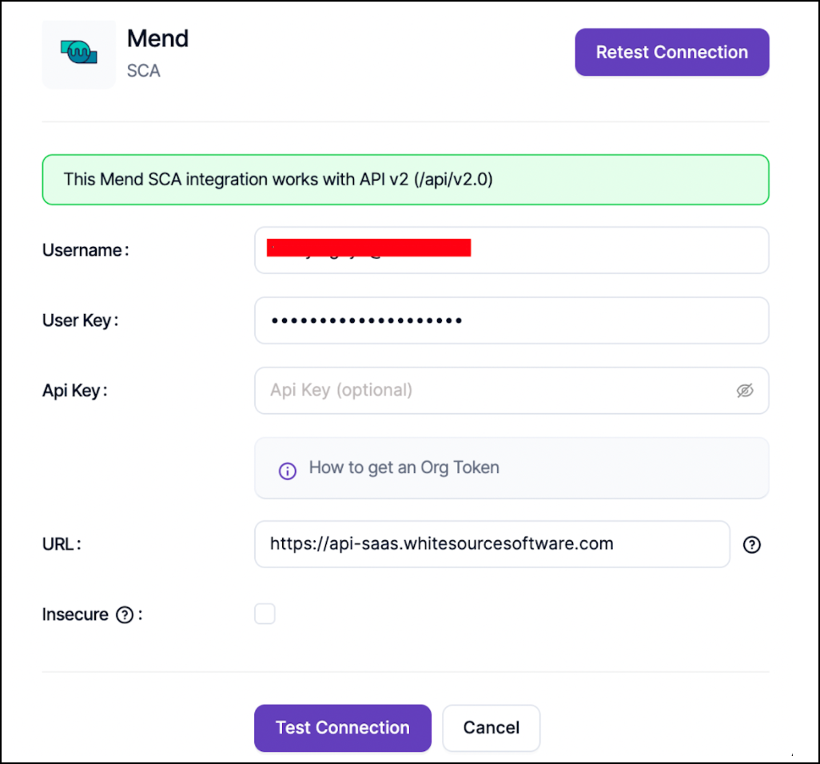The height and width of the screenshot is (764, 820).
Task: Click the info icon beside Org Token
Action: [x=287, y=471]
